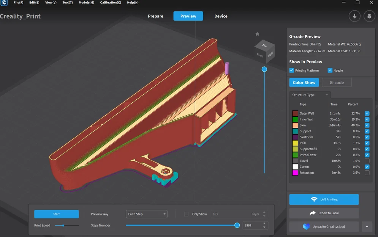Click the pink nozzle in the preview
This screenshot has height=237, width=378.
coord(227,68)
